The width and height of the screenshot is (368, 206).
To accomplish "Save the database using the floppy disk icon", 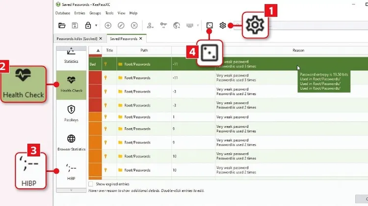I will (x=75, y=25).
